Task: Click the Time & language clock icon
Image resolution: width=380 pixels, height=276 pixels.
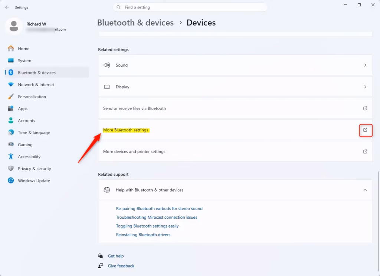Action: (x=11, y=132)
